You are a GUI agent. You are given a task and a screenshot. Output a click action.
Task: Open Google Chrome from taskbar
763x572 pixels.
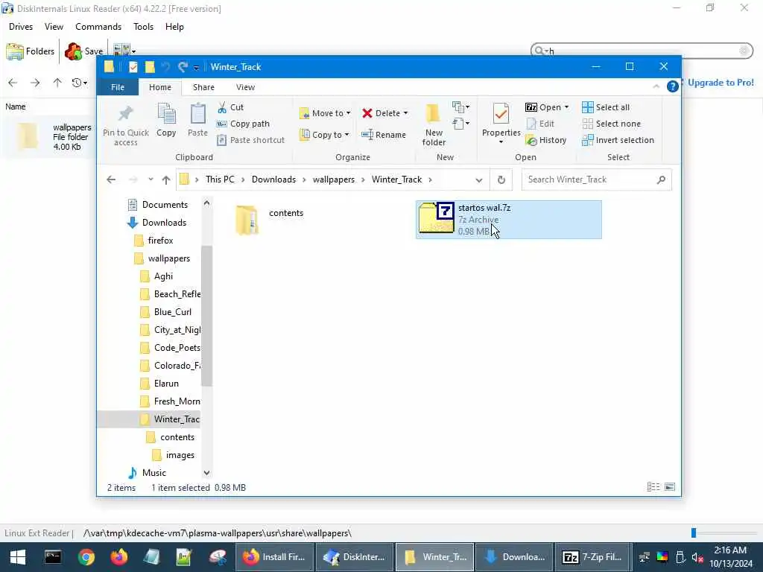[x=86, y=557]
